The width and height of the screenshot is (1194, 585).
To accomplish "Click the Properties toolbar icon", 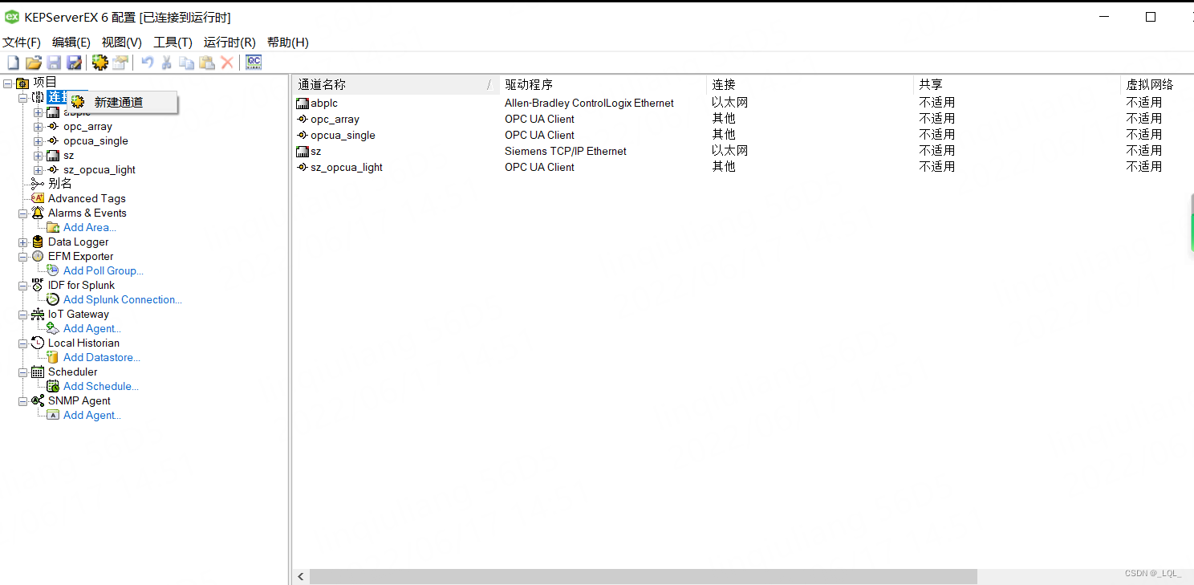I will 120,63.
